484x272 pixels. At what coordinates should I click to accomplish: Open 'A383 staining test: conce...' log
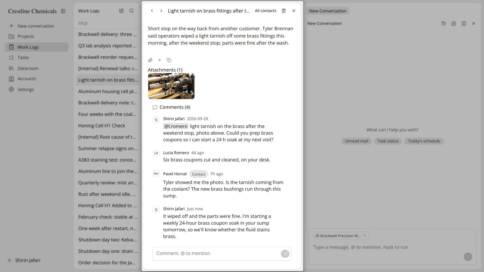(x=108, y=160)
